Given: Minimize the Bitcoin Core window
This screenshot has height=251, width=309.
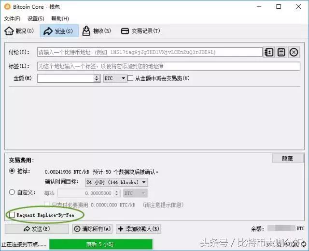Looking at the screenshot, I should 259,7.
